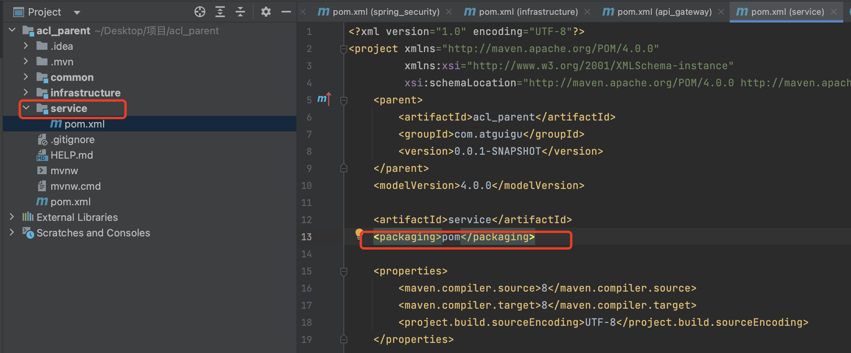Toggle the fold marker beside the properties tag
This screenshot has height=353, width=851.
[344, 271]
